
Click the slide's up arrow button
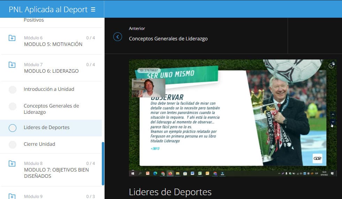click(333, 114)
